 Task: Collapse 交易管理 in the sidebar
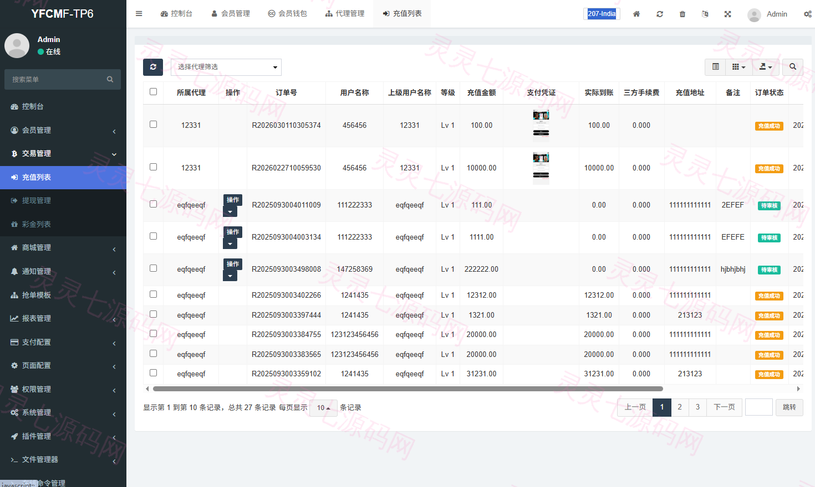63,153
